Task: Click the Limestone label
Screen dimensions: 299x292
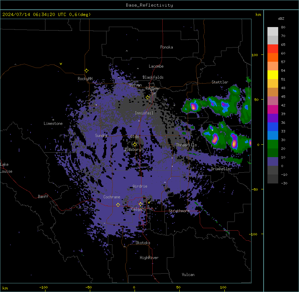Action: coord(53,123)
